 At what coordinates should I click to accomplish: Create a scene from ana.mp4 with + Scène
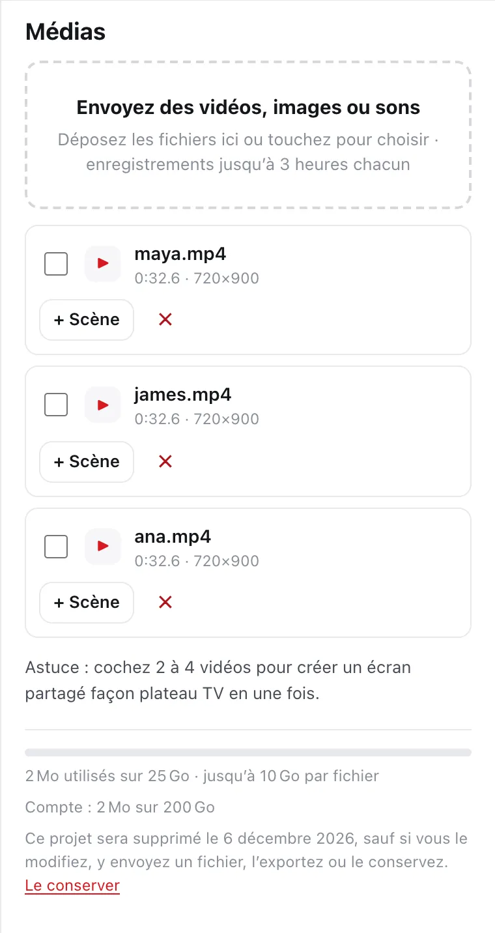tap(87, 603)
